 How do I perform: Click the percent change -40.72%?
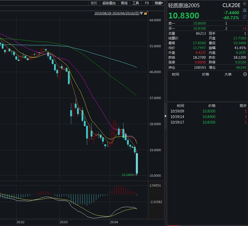tap(231, 18)
